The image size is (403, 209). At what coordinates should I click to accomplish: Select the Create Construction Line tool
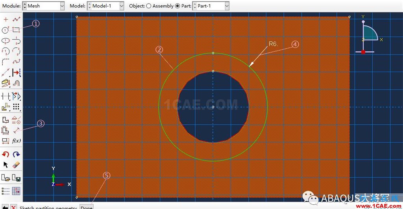pyautogui.click(x=6, y=73)
